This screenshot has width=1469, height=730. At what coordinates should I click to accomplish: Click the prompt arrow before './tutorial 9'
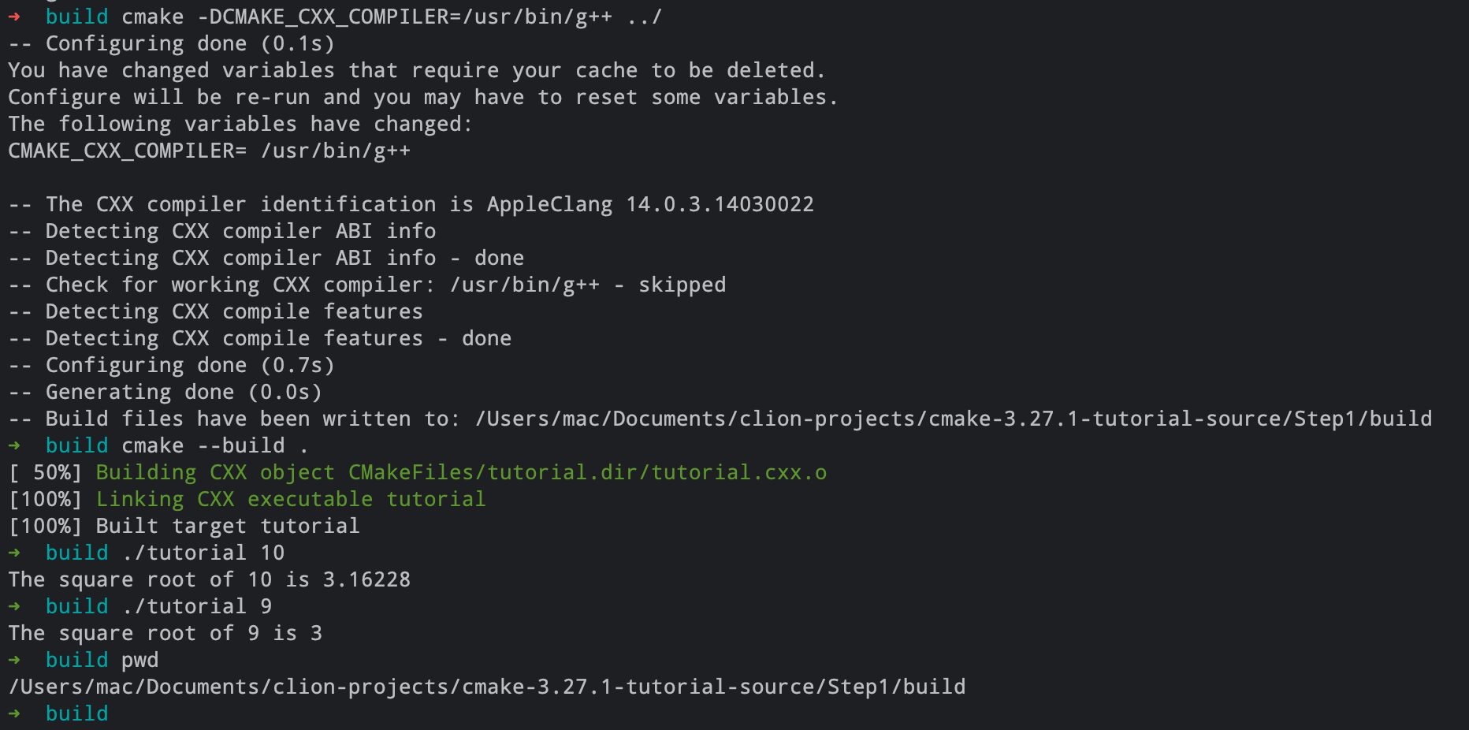[14, 606]
